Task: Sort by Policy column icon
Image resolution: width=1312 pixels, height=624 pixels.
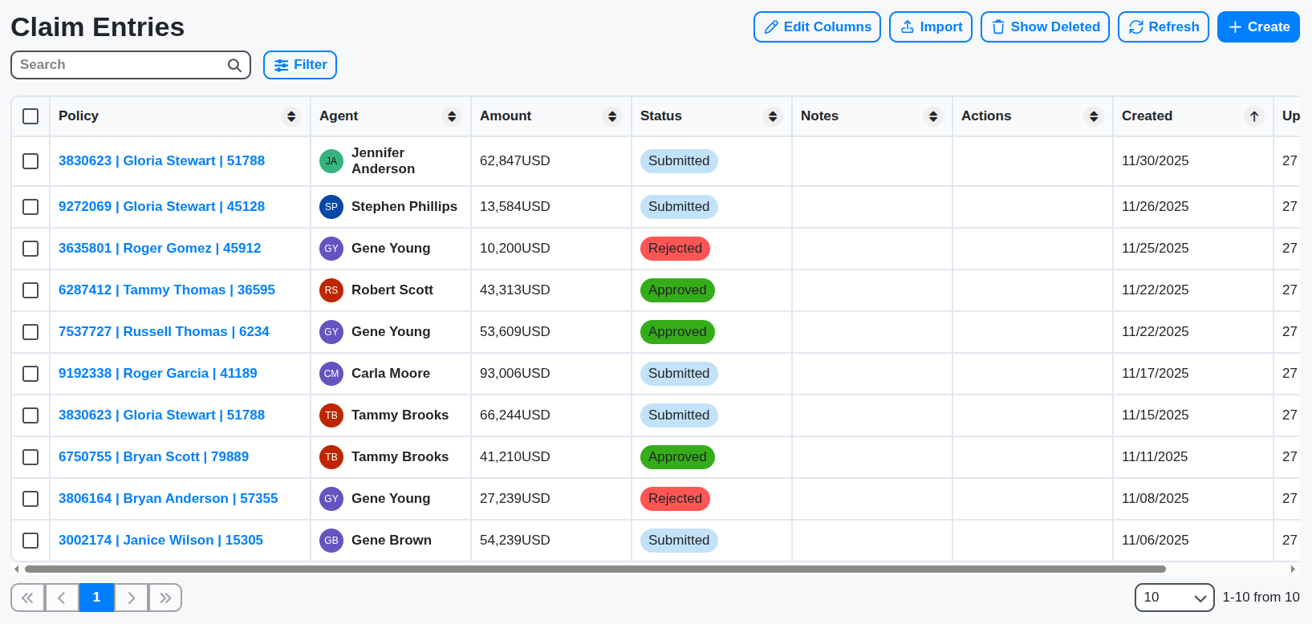Action: point(291,116)
